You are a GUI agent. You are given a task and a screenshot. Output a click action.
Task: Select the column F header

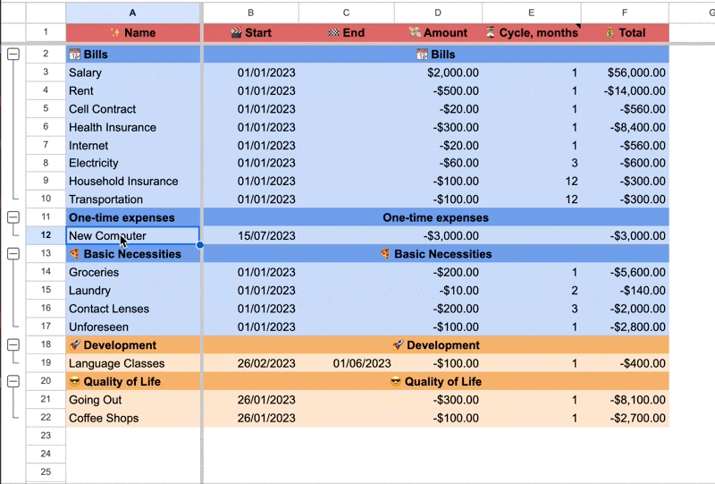(625, 13)
